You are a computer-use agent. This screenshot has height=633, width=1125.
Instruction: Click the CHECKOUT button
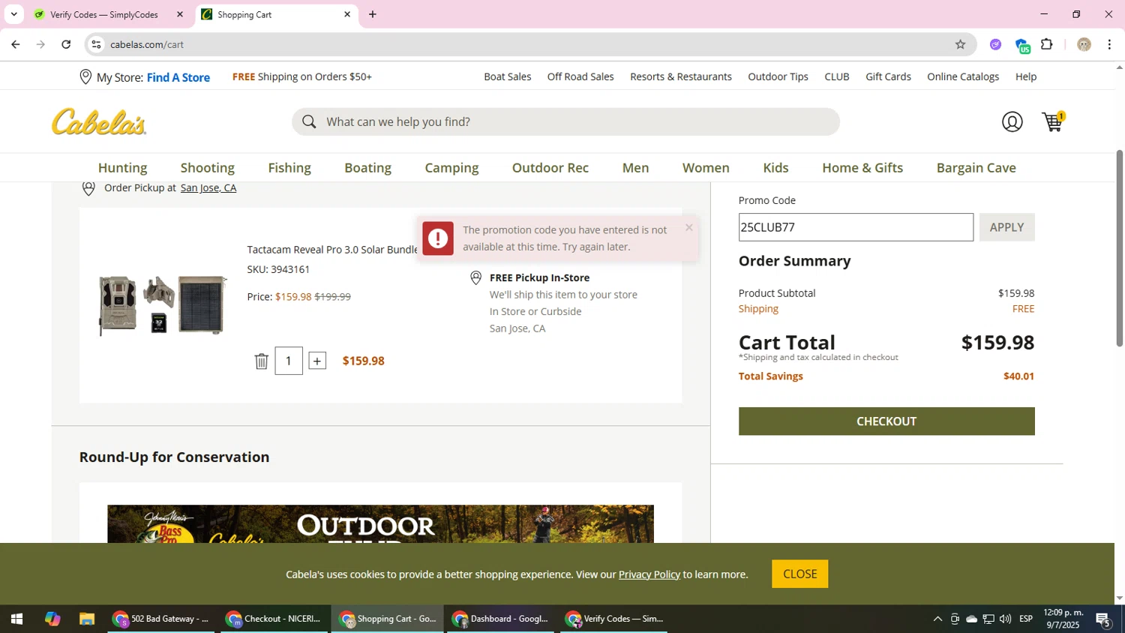pos(886,421)
